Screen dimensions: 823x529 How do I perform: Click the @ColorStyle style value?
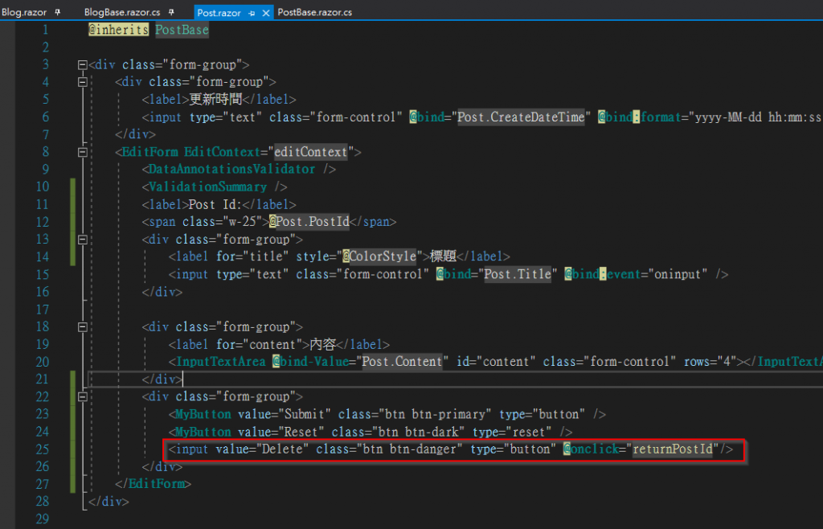point(379,256)
